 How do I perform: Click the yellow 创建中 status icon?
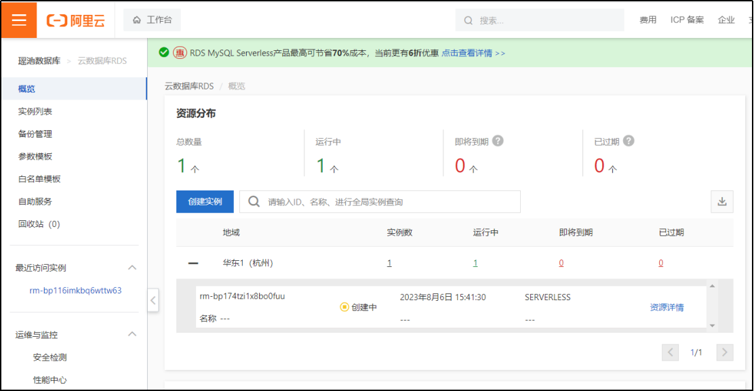click(x=344, y=307)
